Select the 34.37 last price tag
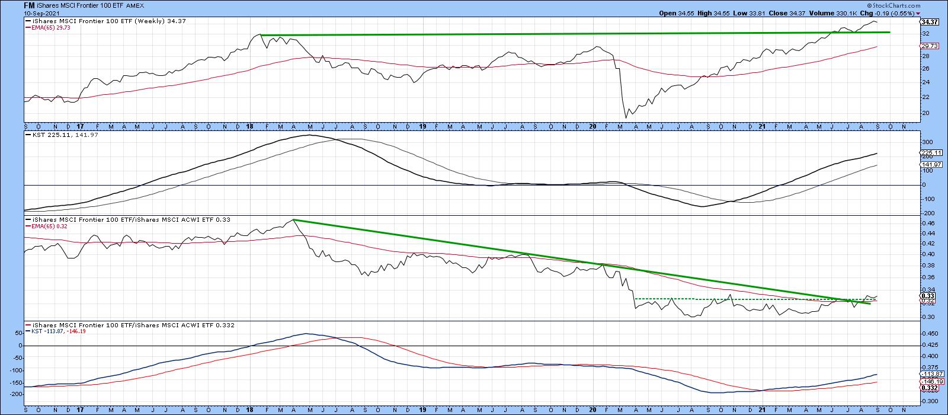Image resolution: width=948 pixels, height=415 pixels. click(x=928, y=22)
